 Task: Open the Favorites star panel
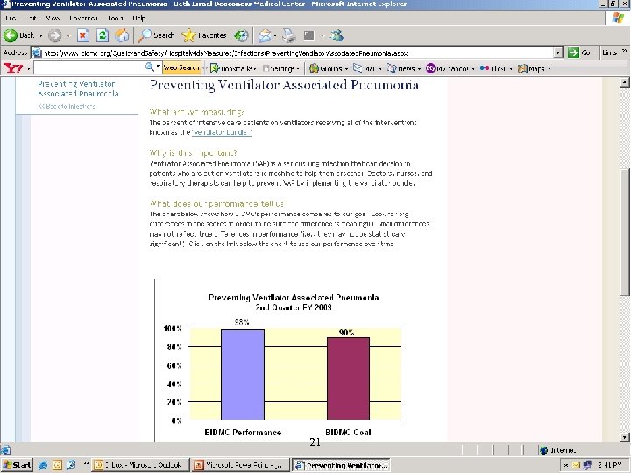coord(204,35)
